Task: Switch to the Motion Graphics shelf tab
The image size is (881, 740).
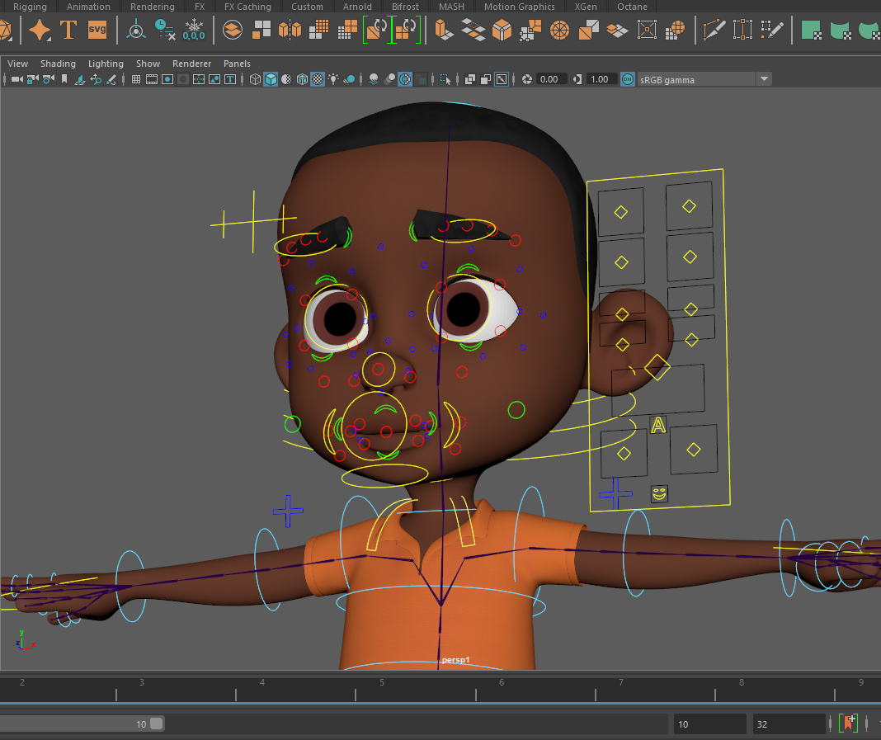Action: click(x=519, y=7)
